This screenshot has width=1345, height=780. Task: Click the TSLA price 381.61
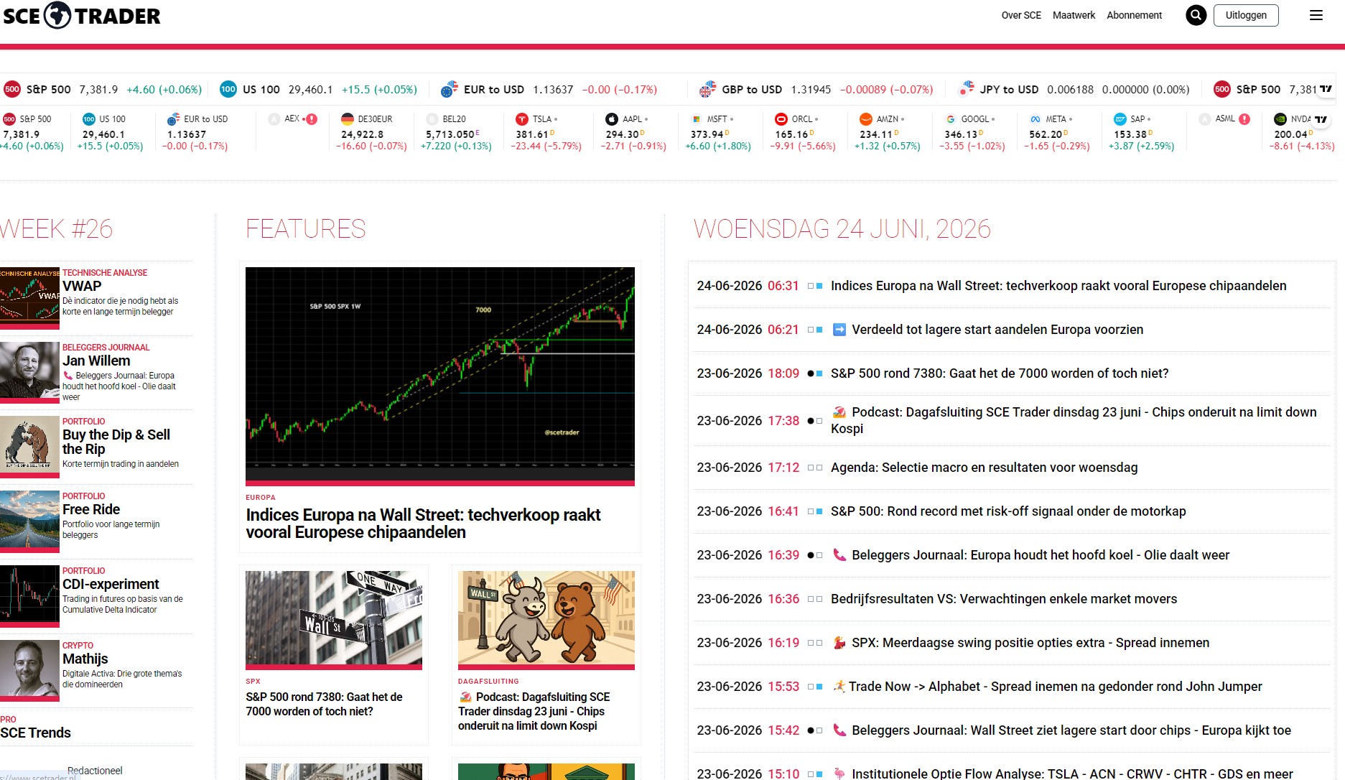(532, 134)
